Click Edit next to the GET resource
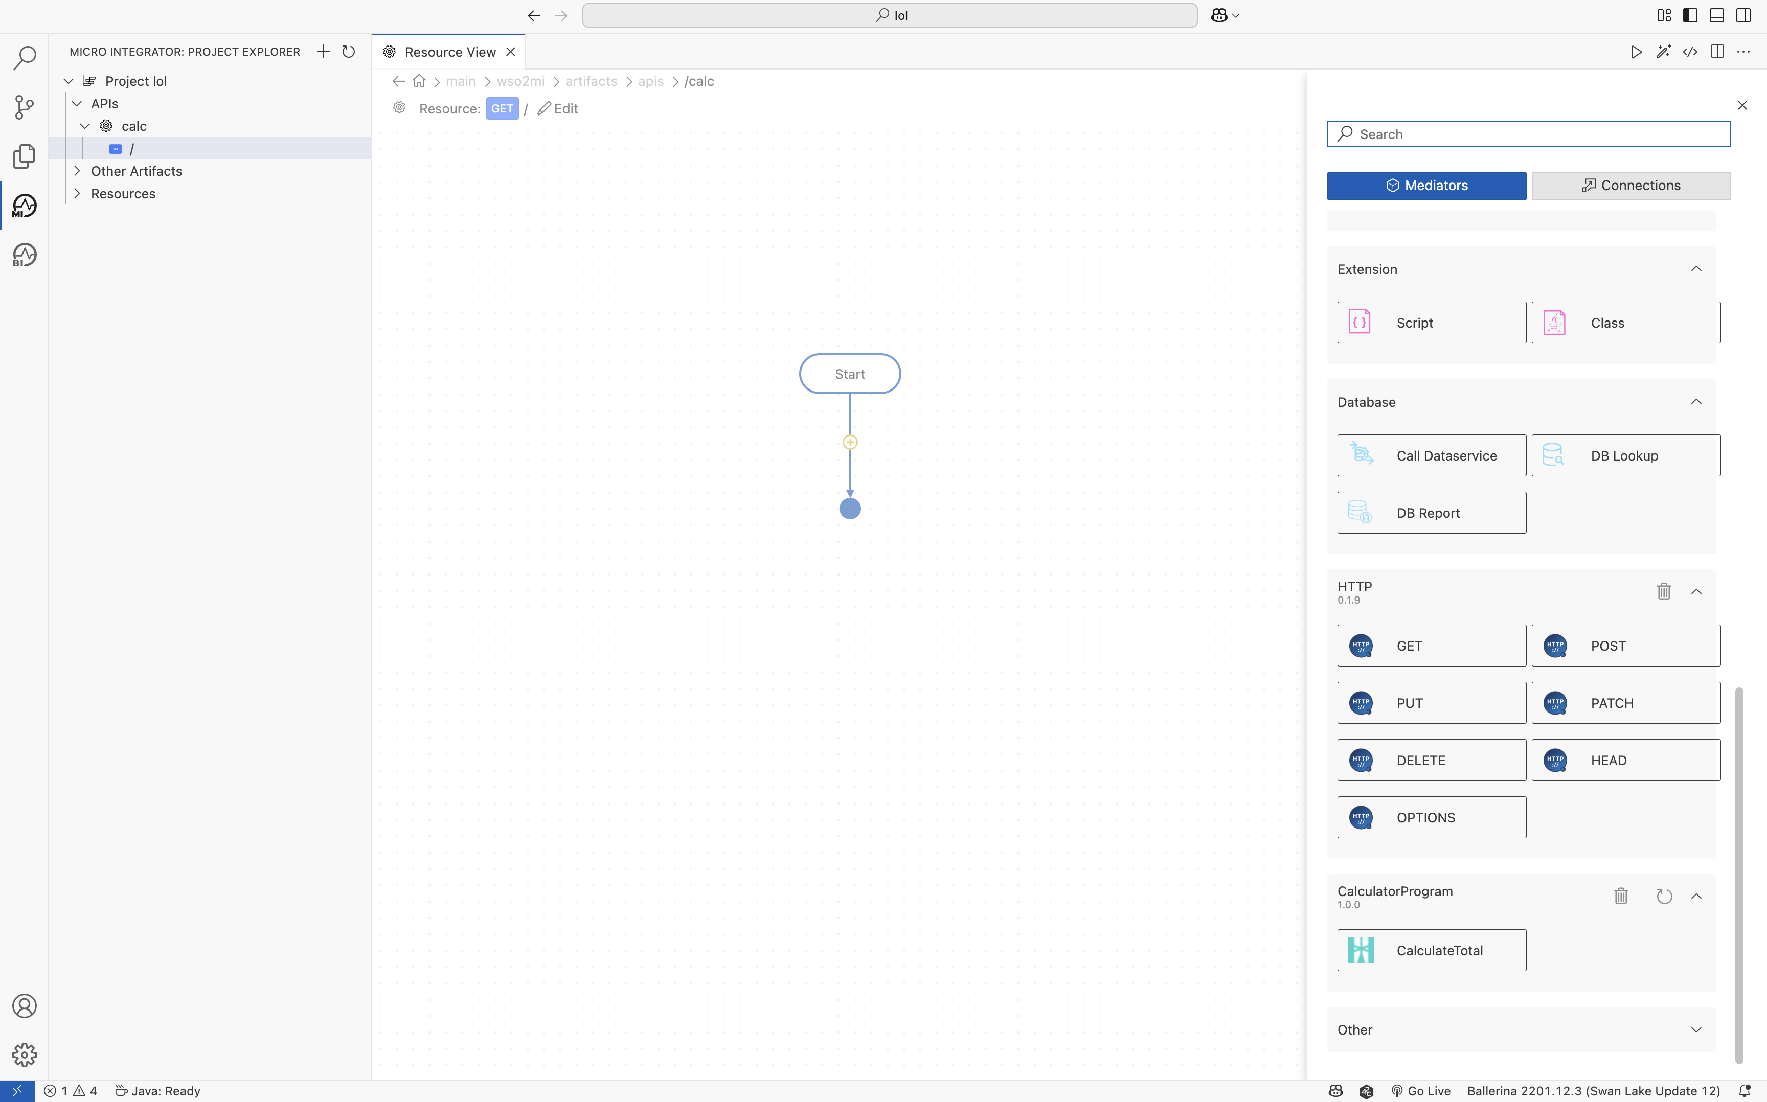 (558, 108)
